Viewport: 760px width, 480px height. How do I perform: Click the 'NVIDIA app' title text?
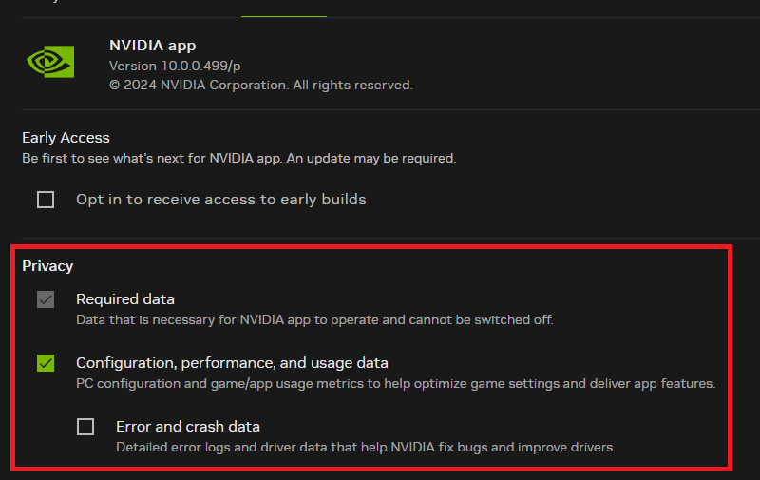[153, 46]
